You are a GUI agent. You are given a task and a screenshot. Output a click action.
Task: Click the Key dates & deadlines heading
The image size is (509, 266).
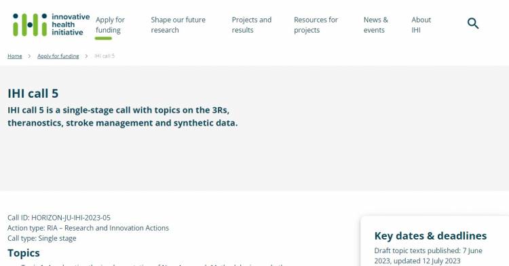pyautogui.click(x=430, y=236)
